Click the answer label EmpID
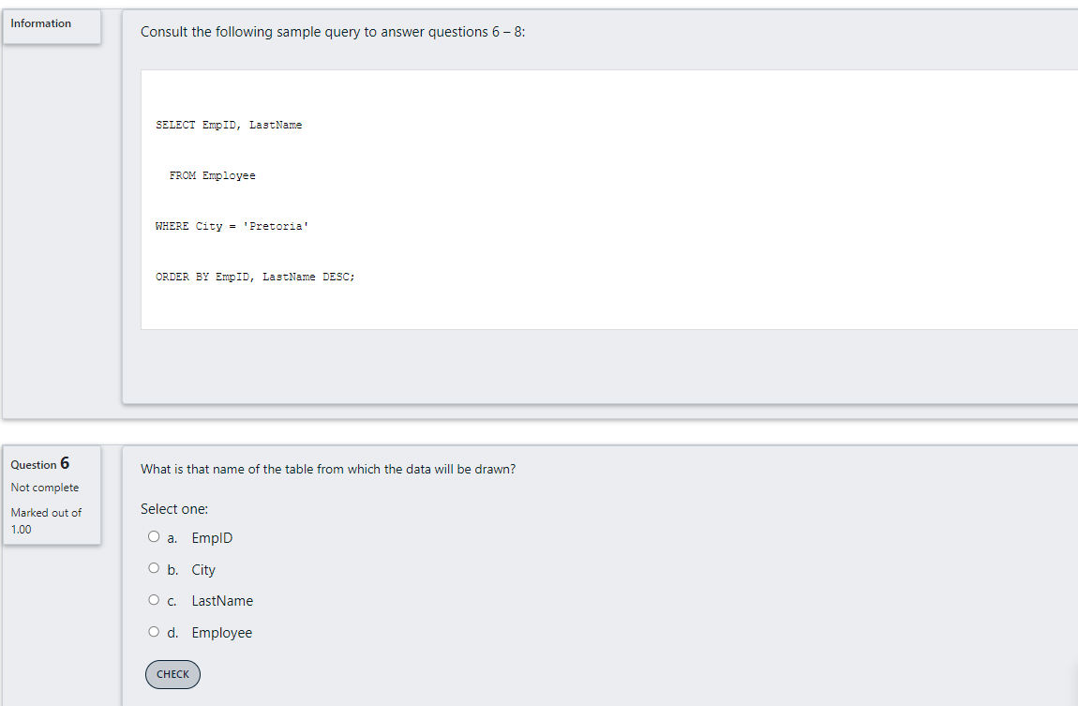This screenshot has height=706, width=1078. pyautogui.click(x=212, y=537)
